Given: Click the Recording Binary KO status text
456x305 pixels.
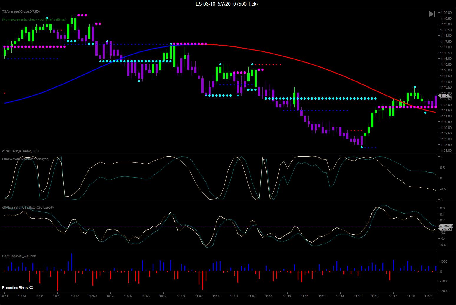Looking at the screenshot, I should tap(18, 287).
